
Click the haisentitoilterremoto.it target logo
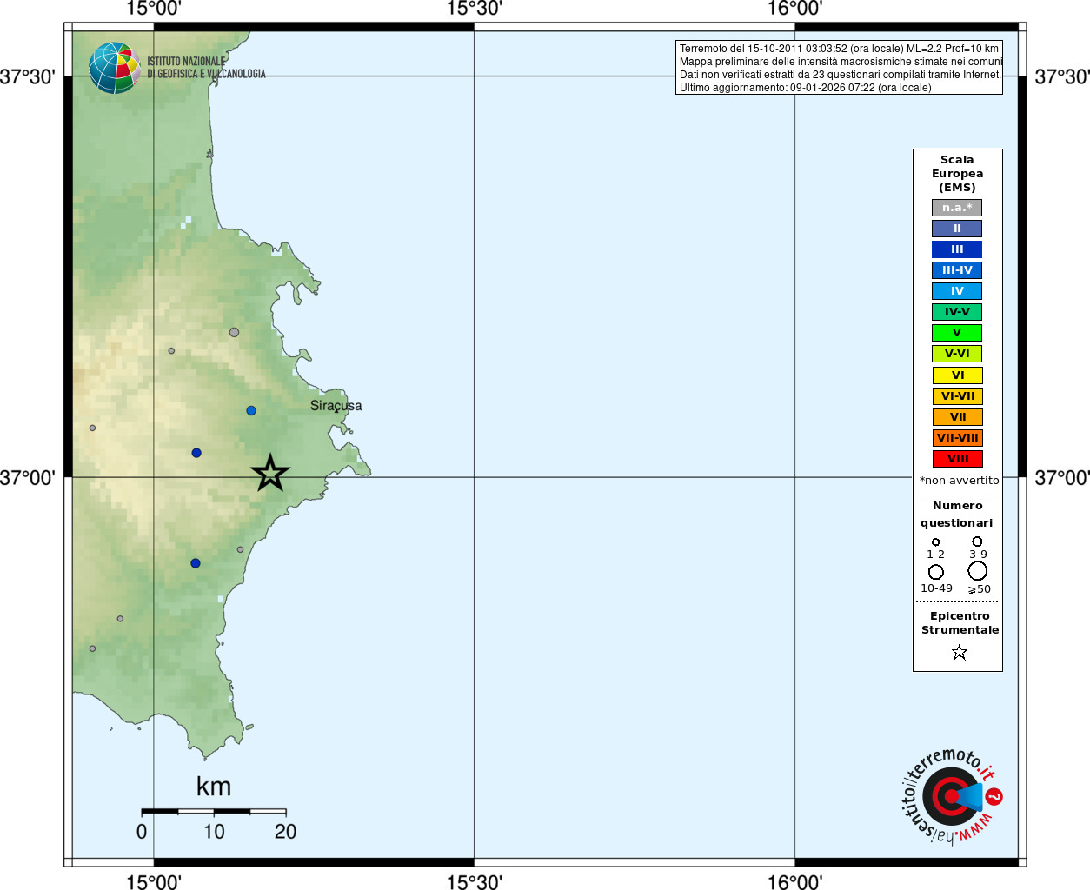tap(951, 796)
